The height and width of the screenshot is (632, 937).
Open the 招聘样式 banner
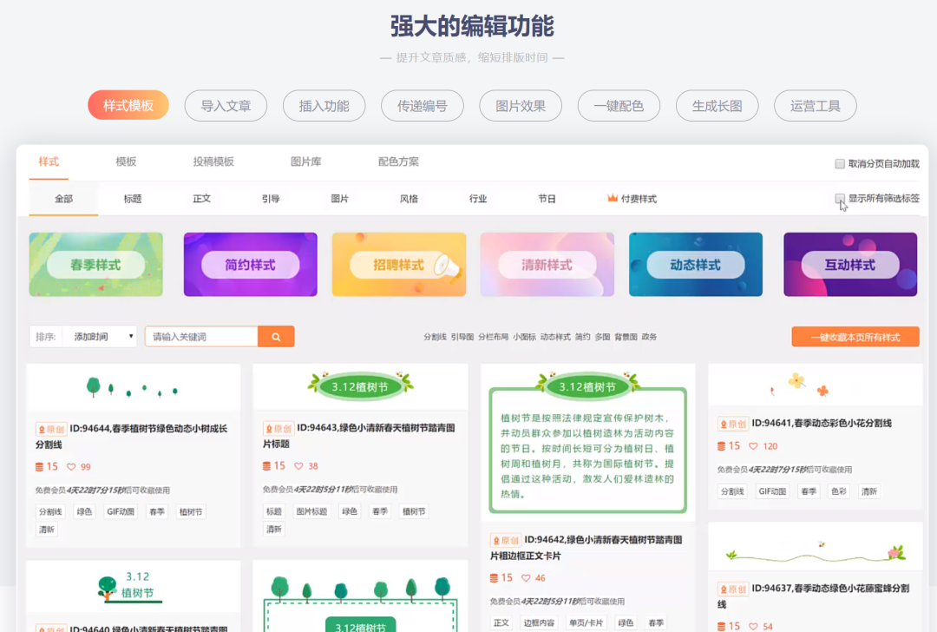[399, 264]
